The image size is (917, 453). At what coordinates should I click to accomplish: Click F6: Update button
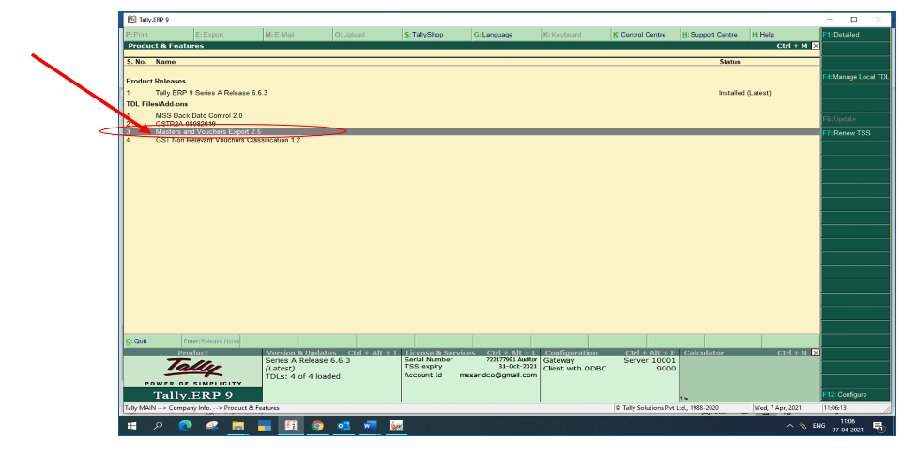[x=856, y=119]
